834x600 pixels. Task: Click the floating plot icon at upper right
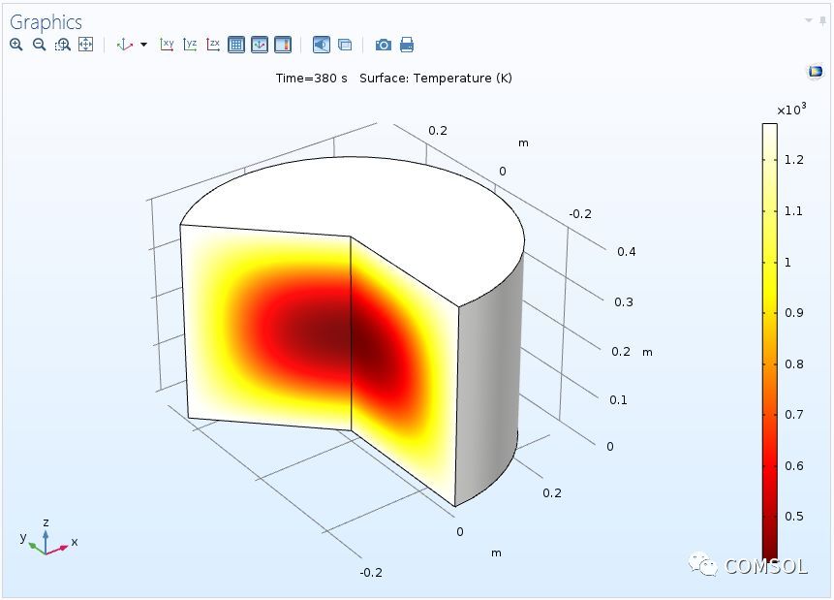pos(816,71)
